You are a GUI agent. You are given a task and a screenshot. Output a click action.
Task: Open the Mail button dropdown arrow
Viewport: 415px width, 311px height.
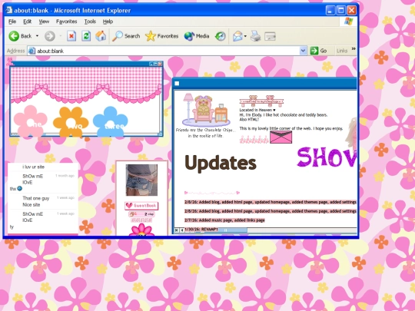pyautogui.click(x=245, y=36)
